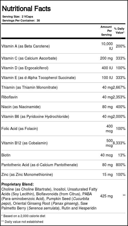Click the Folic Acid (as Folacin) label
Viewport: 128px width, 226px height.
click(x=20, y=128)
